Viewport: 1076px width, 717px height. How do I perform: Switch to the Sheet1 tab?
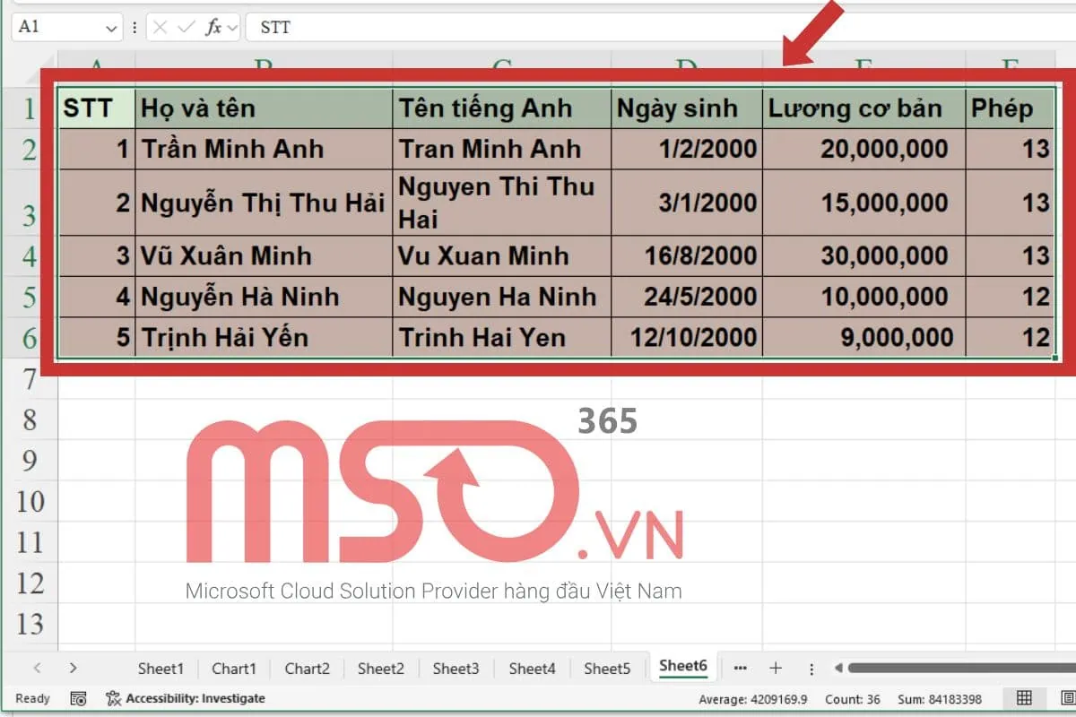[x=160, y=668]
